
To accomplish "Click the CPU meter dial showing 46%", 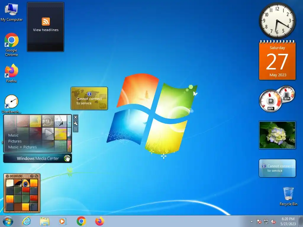I will click(x=270, y=101).
